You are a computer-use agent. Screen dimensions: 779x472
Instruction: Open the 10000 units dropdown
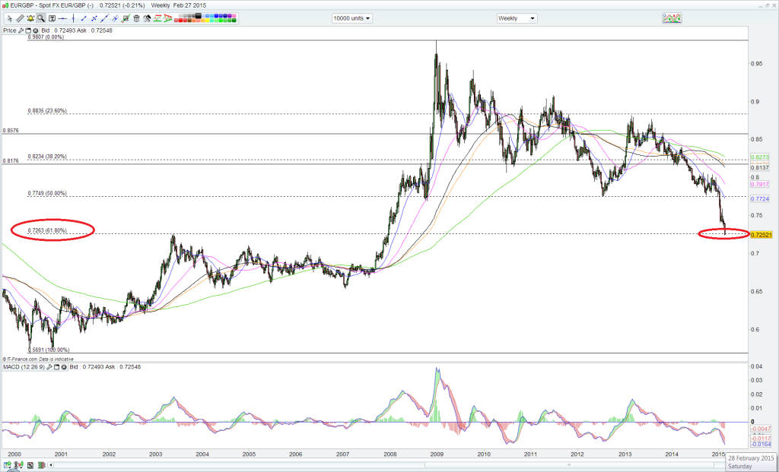351,18
